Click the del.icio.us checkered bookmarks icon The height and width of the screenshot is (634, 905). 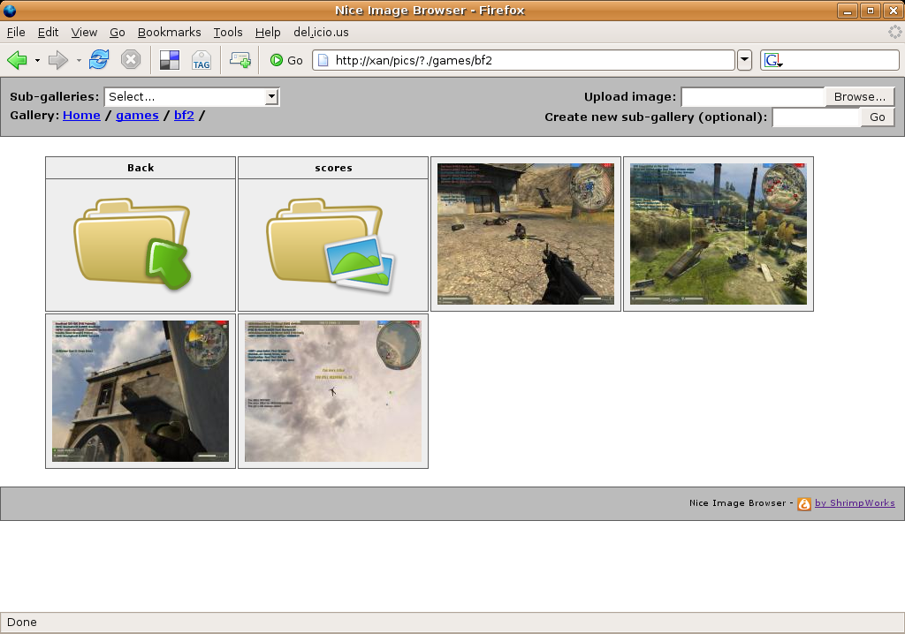tap(169, 60)
